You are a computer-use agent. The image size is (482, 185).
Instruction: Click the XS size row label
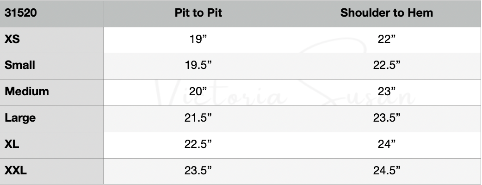(x=12, y=39)
